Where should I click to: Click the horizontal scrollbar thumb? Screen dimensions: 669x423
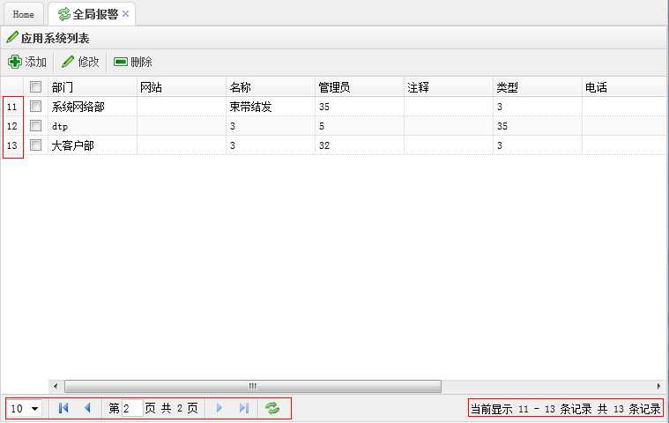(253, 386)
